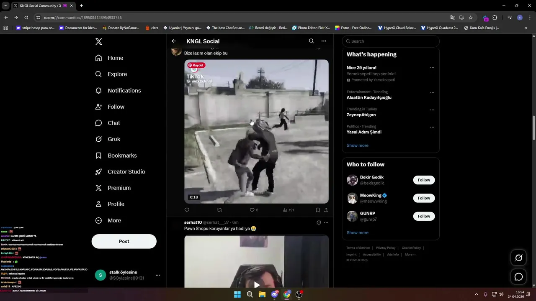Viewport: 536px width, 301px height.
Task: Open a new browser tab
Action: click(x=81, y=5)
